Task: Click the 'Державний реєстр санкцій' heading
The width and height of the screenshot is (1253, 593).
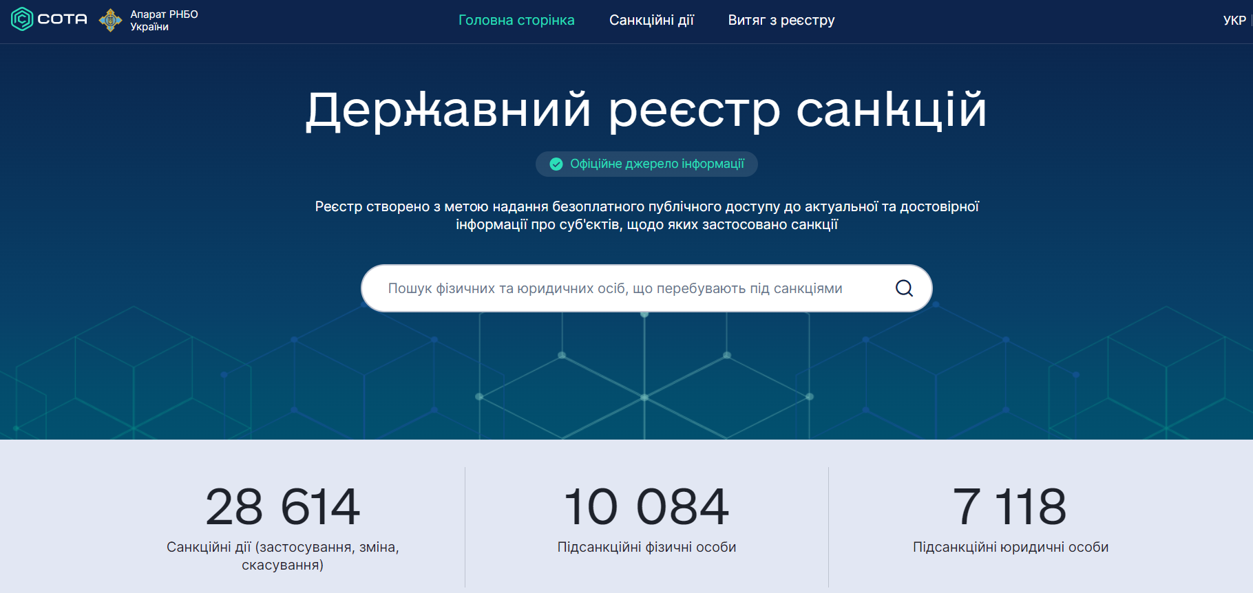Action: [x=646, y=110]
